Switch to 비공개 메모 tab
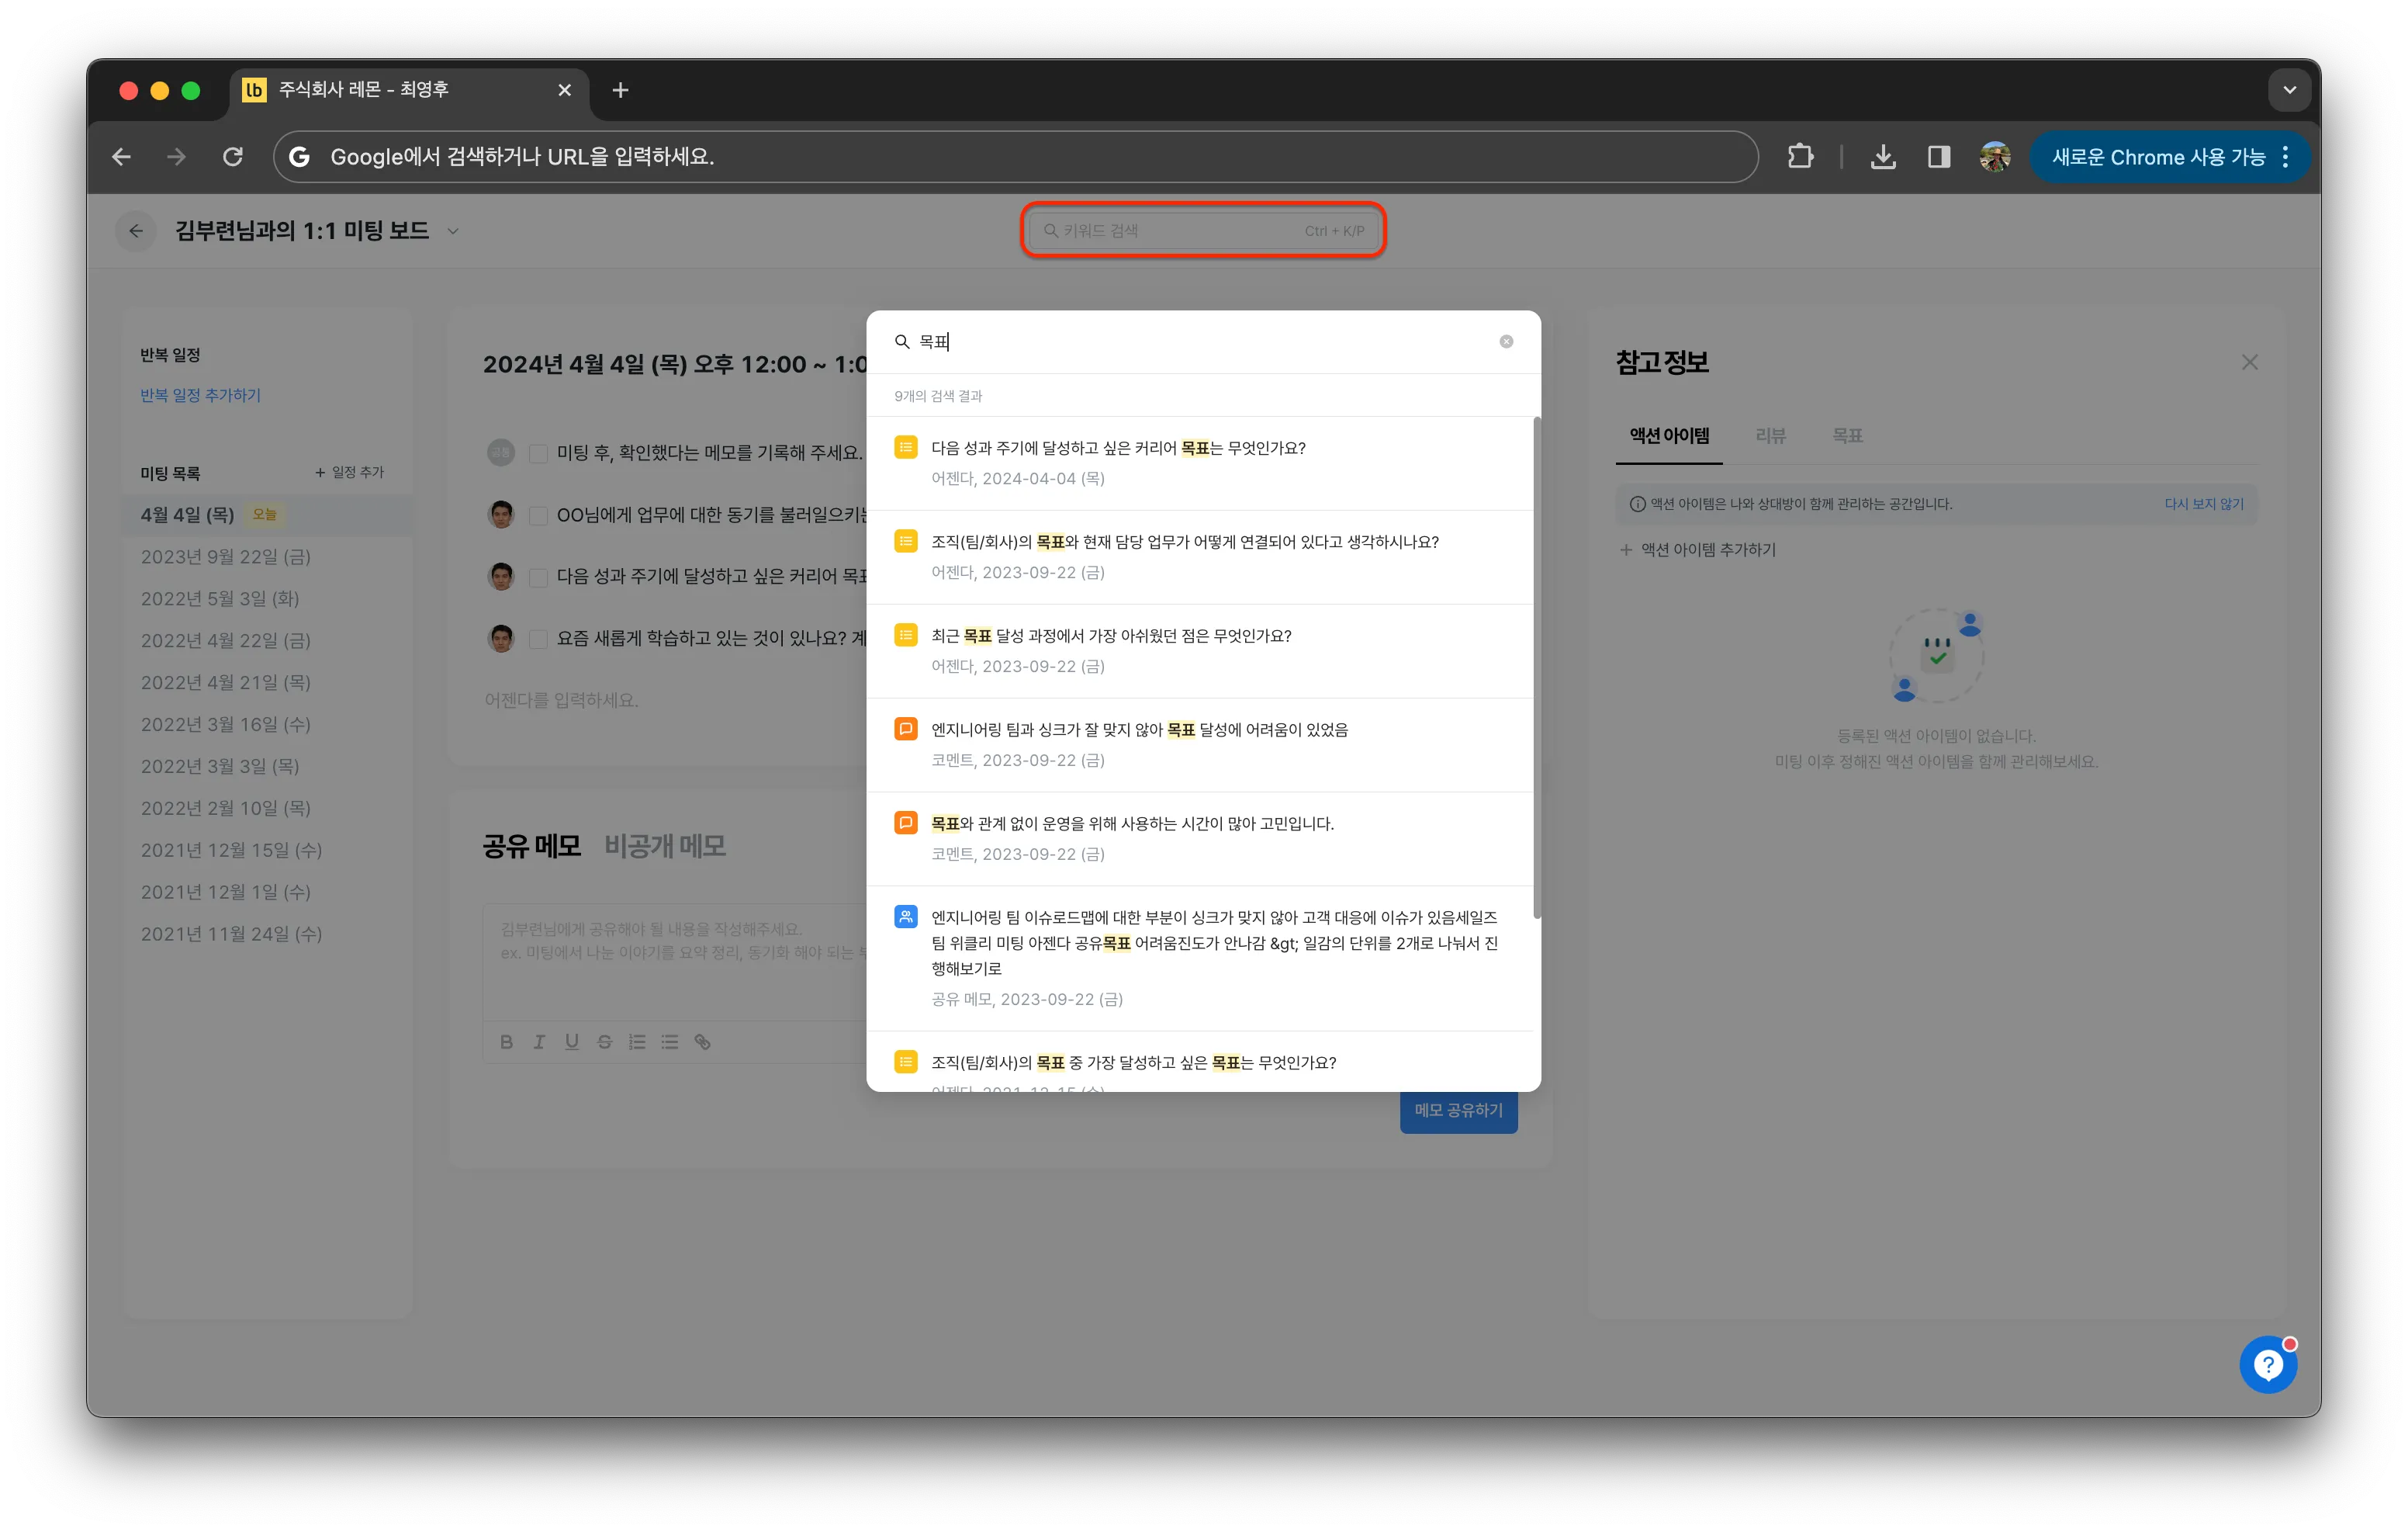The image size is (2408, 1532). point(665,847)
